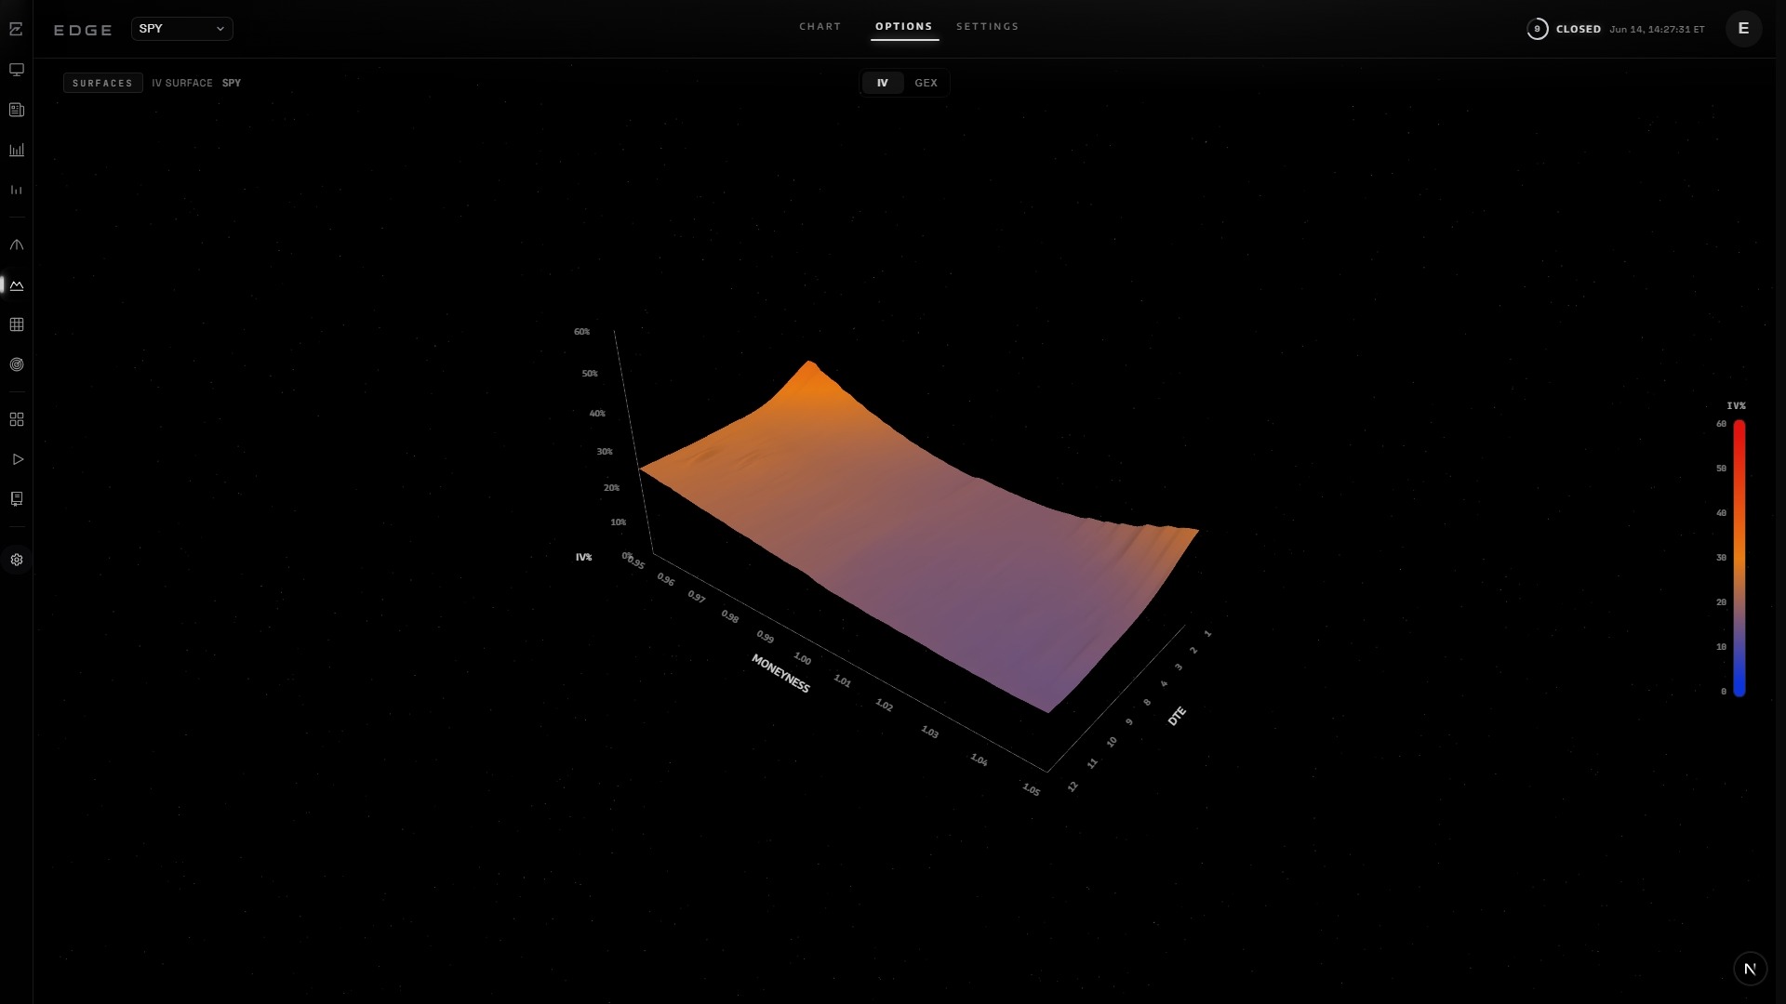Click the CLOSED market status label
This screenshot has height=1004, width=1786.
tap(1579, 29)
